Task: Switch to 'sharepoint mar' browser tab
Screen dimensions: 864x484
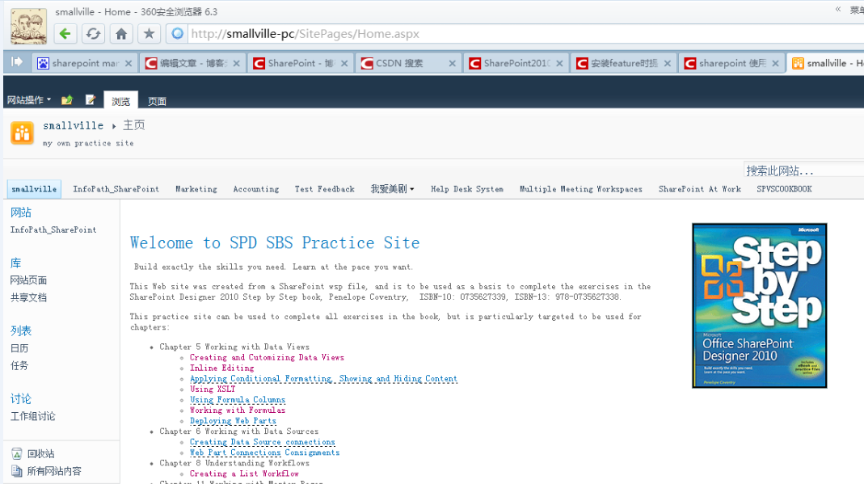Action: tap(84, 63)
